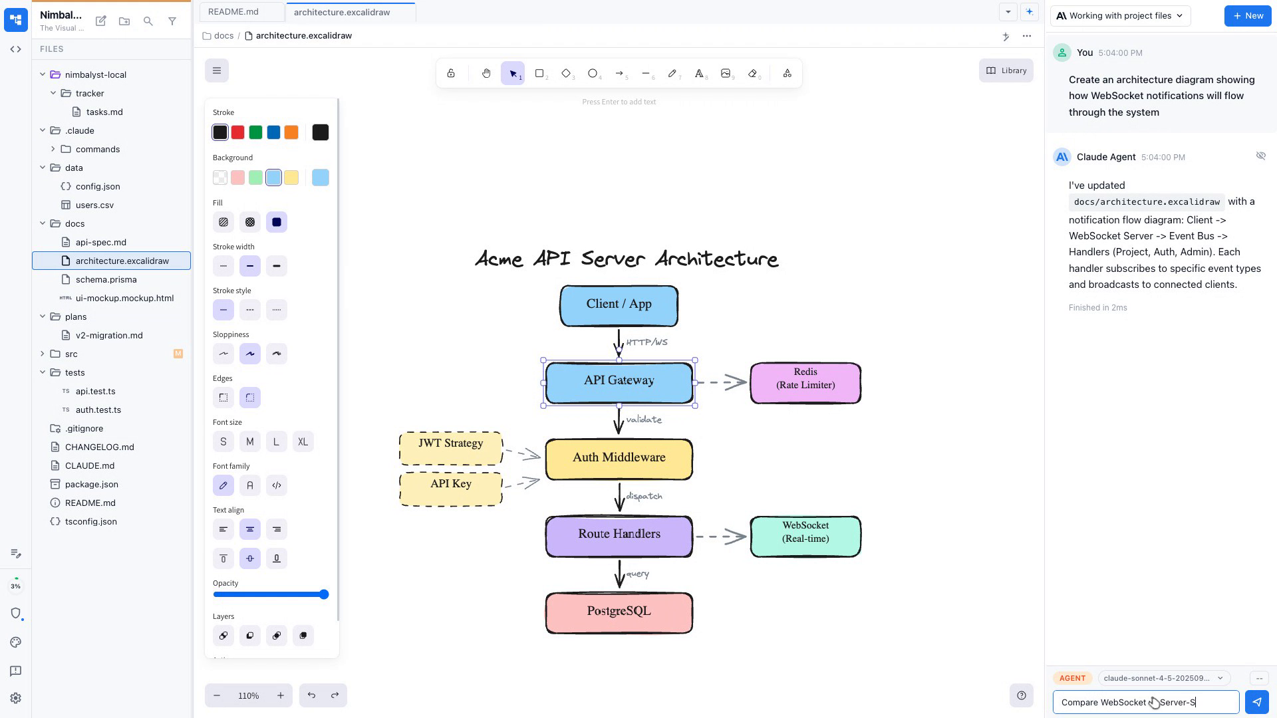This screenshot has height=718, width=1277.
Task: Open Working with project files dropdown
Action: [1120, 16]
